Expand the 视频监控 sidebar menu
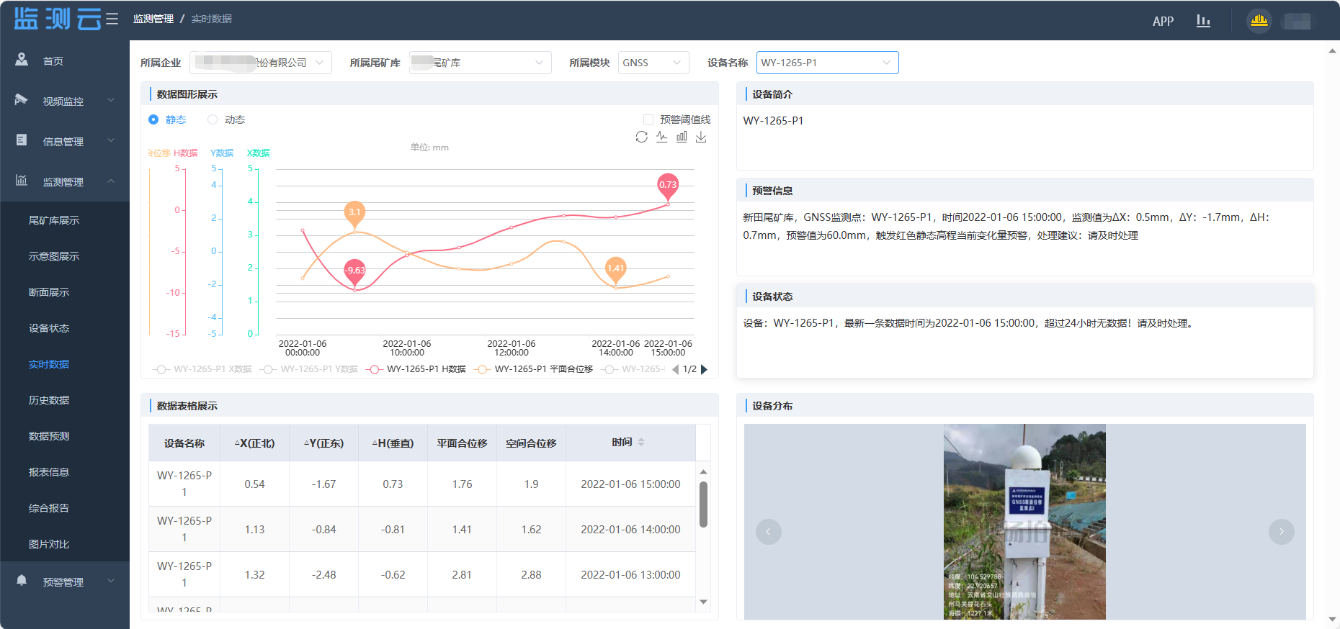Image resolution: width=1340 pixels, height=629 pixels. click(x=65, y=101)
